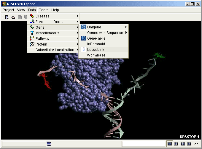Click the Miscelleneous question mark icon
Image resolution: width=202 pixels, height=149 pixels.
[x=32, y=33]
